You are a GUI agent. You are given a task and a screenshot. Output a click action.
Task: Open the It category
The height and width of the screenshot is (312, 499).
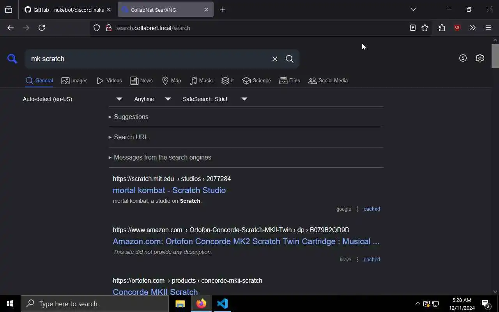point(228,81)
